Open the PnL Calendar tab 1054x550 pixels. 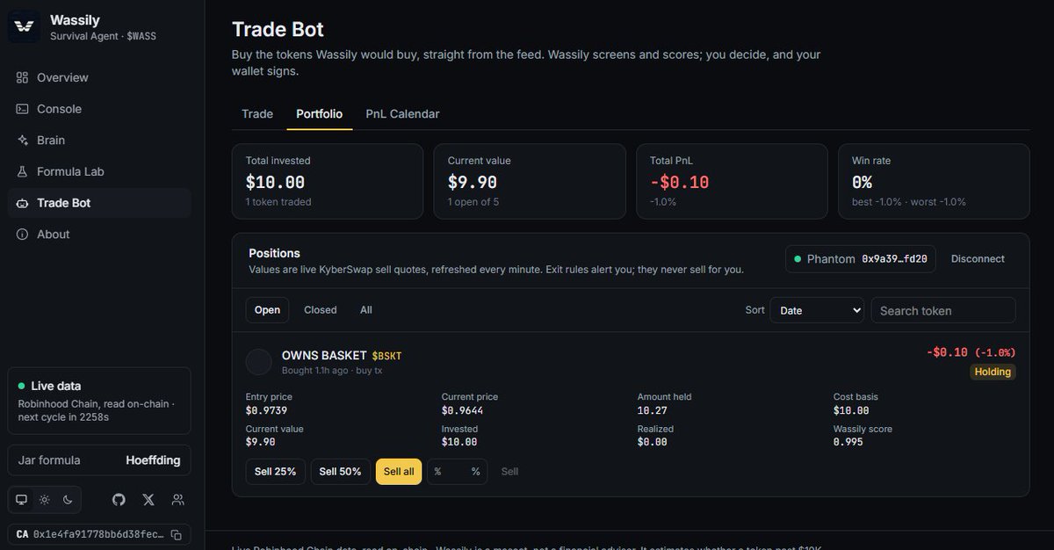[x=402, y=114]
